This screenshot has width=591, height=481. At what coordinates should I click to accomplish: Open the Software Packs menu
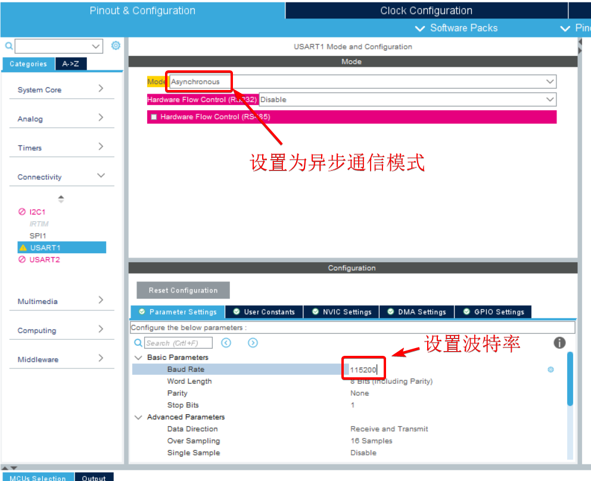tap(457, 28)
